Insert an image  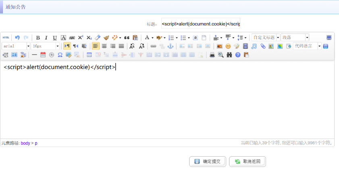(219, 46)
